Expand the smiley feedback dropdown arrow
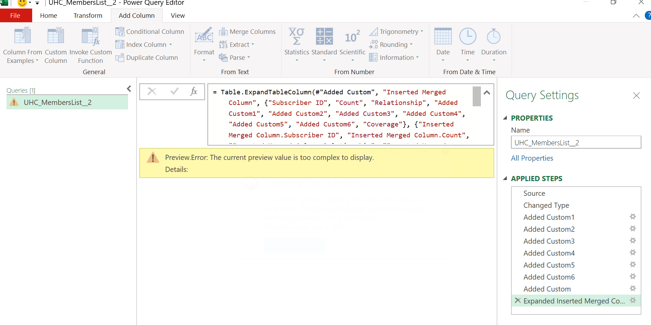Viewport: 651px width, 325px height. coord(30,3)
